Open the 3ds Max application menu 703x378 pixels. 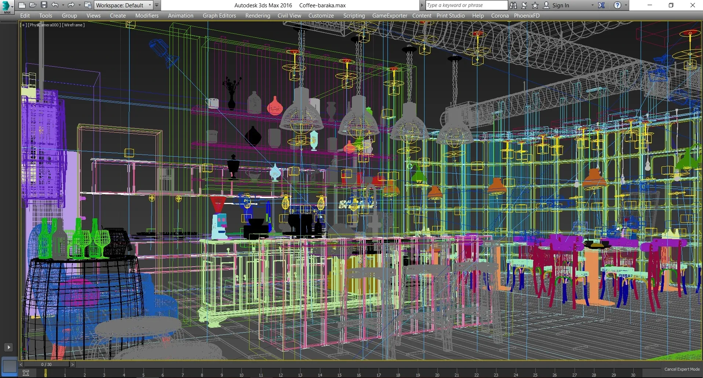pyautogui.click(x=7, y=7)
